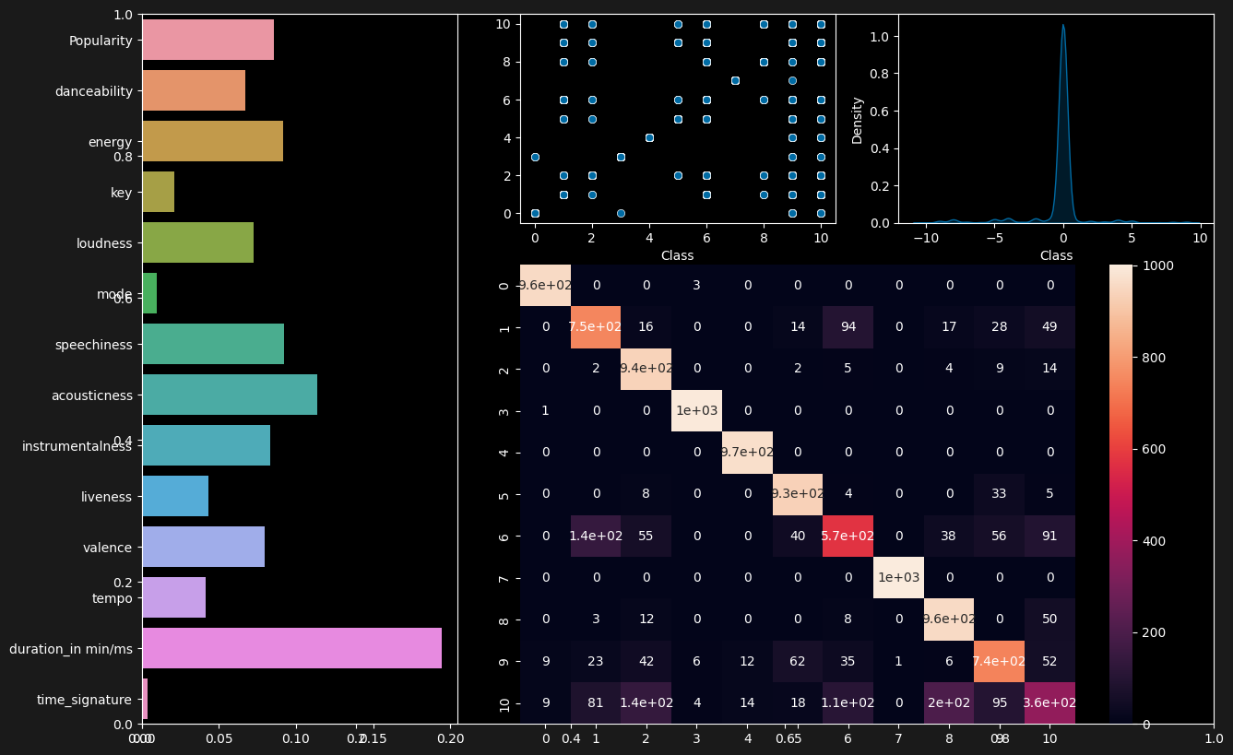Click heatmap cell with value 94
This screenshot has height=755, width=1233.
(848, 327)
